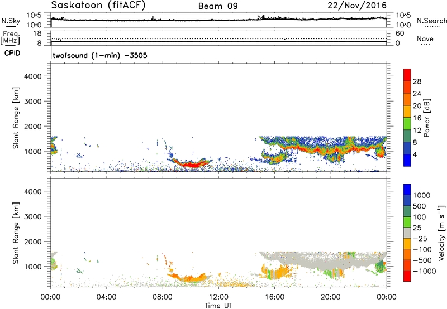Click the 'Velocity [m s⁻¹]' colorbar label

tap(441, 233)
